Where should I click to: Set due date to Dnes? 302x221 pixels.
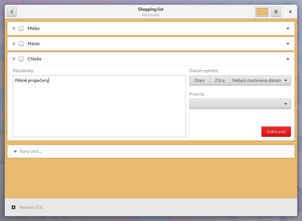(x=199, y=80)
